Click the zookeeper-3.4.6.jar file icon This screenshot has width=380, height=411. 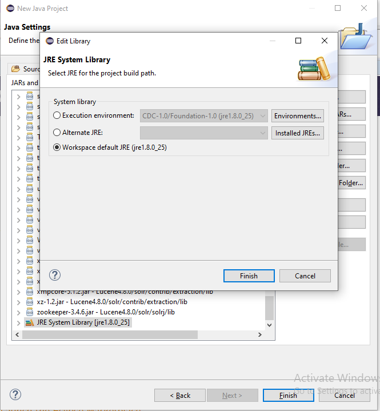(30, 312)
